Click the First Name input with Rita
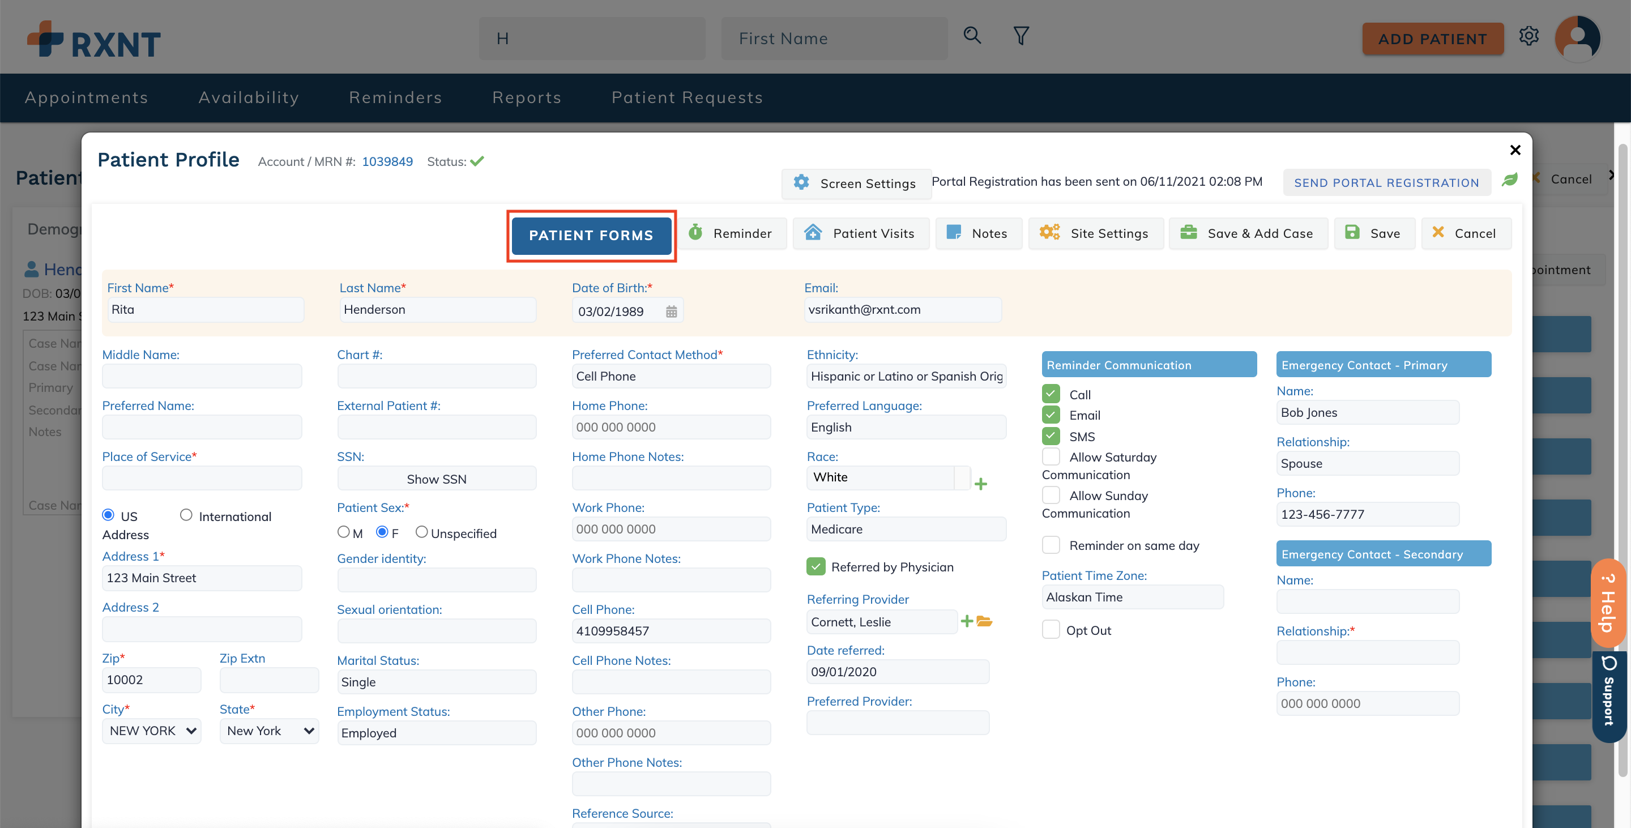 click(x=206, y=310)
